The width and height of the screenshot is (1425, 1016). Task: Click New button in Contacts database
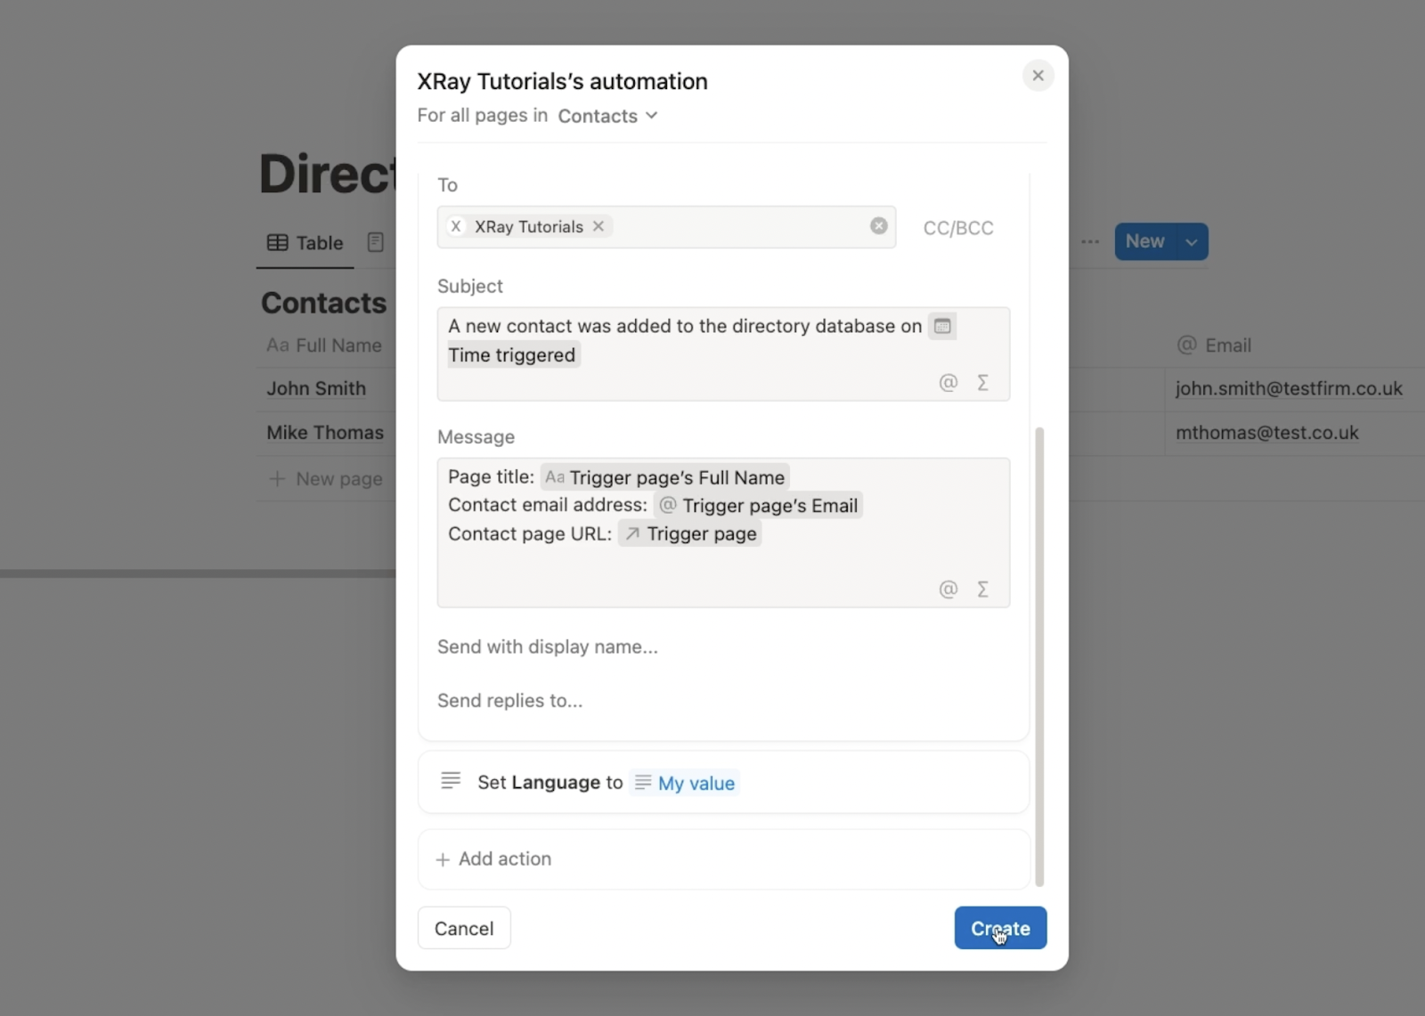pos(1144,242)
